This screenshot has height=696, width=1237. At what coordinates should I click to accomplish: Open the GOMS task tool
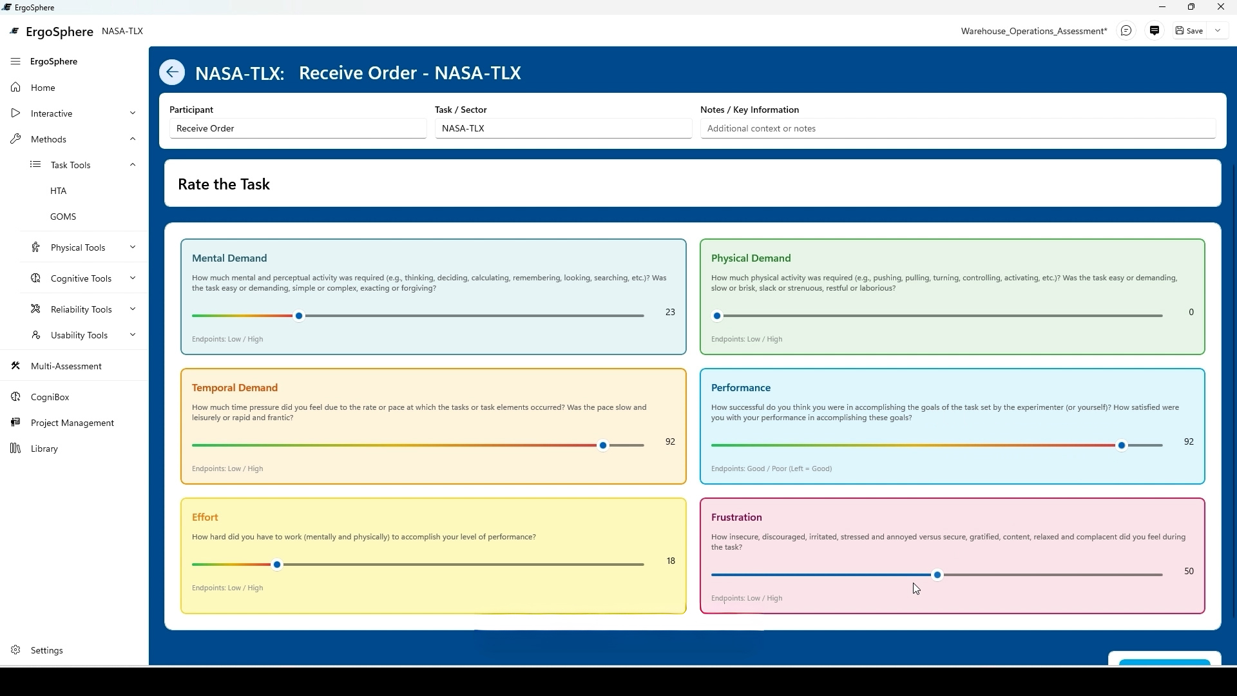pos(63,217)
